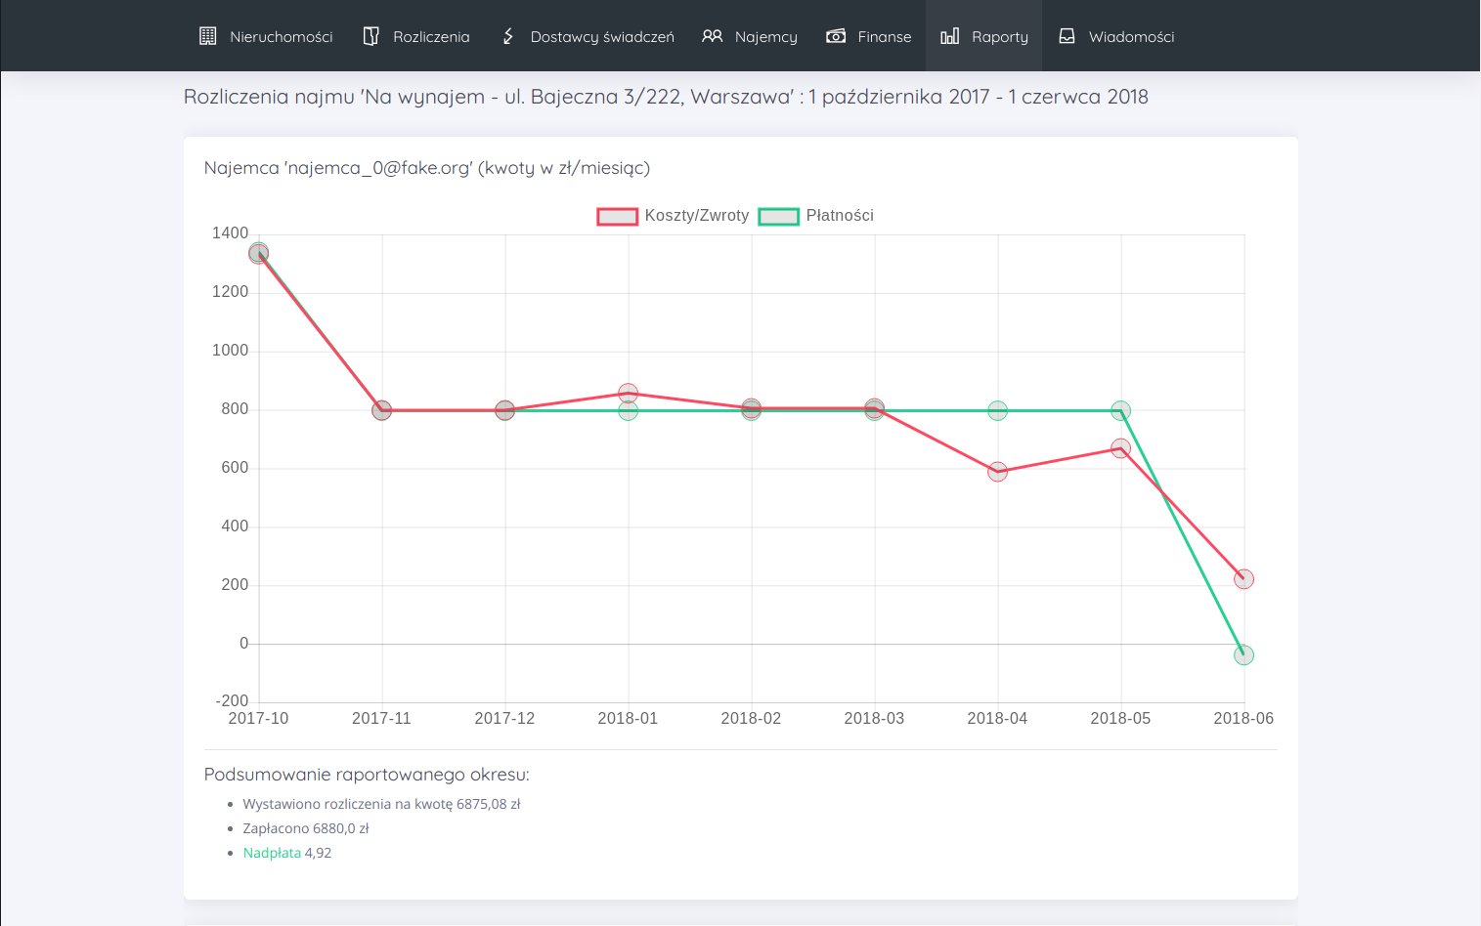Image resolution: width=1481 pixels, height=926 pixels.
Task: Click the 2018-02 axis label
Action: coord(751,719)
